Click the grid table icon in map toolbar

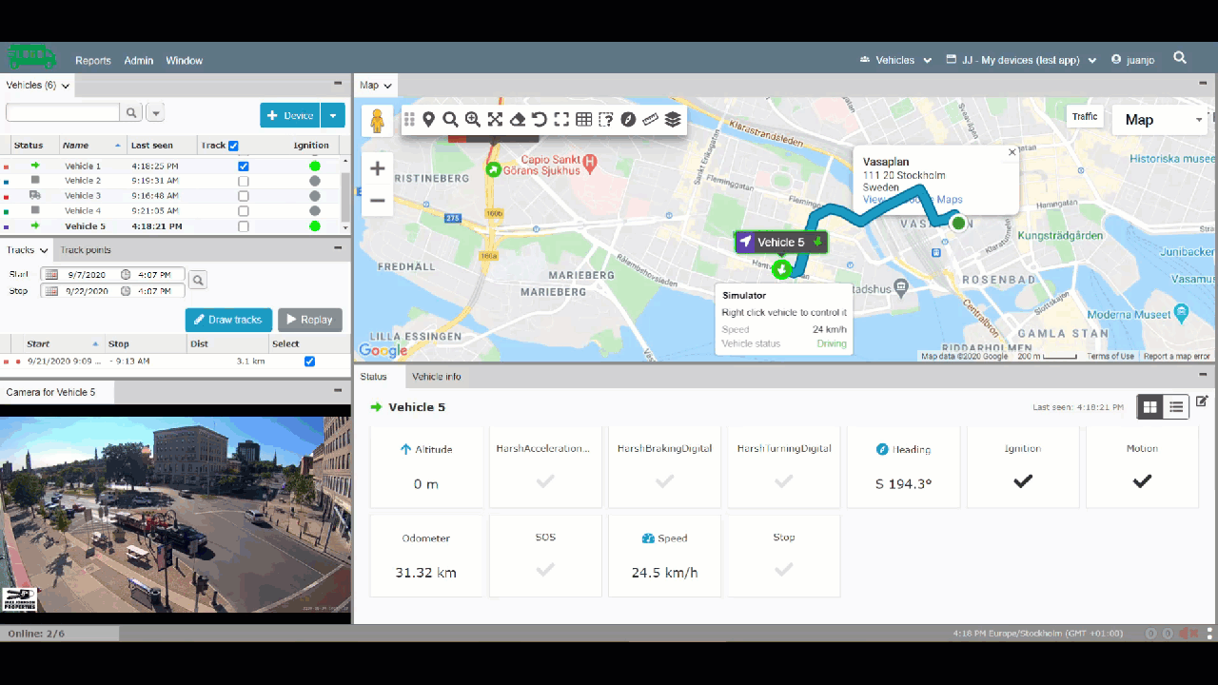pos(583,119)
